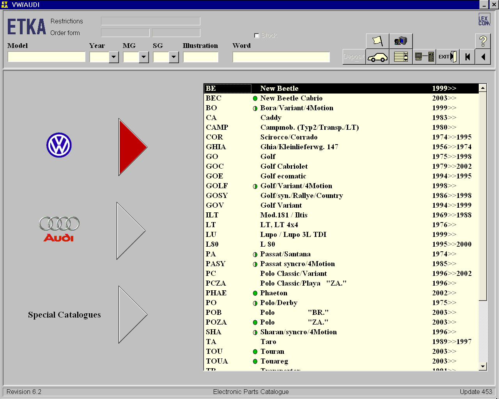This screenshot has width=499, height=399.
Task: Focus the Word search field
Action: 281,57
